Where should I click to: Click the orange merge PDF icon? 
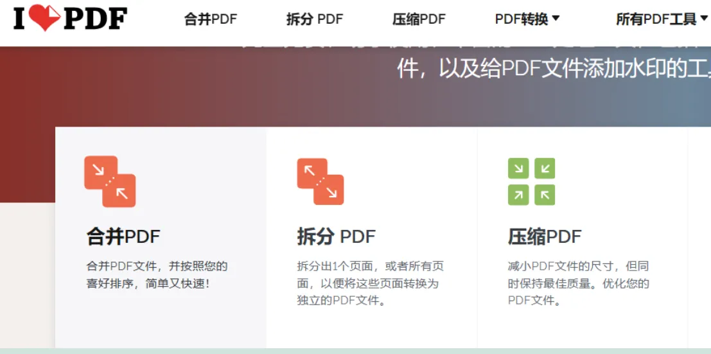tap(110, 182)
